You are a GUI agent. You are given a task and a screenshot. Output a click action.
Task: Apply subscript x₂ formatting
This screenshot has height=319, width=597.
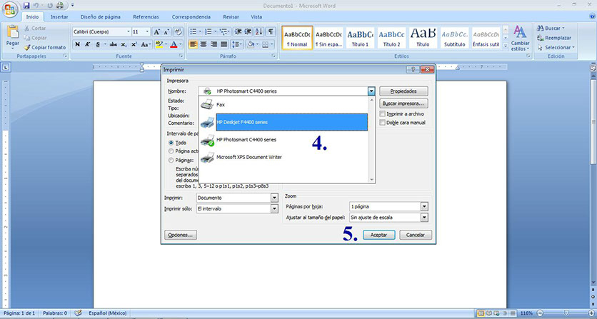click(x=124, y=44)
